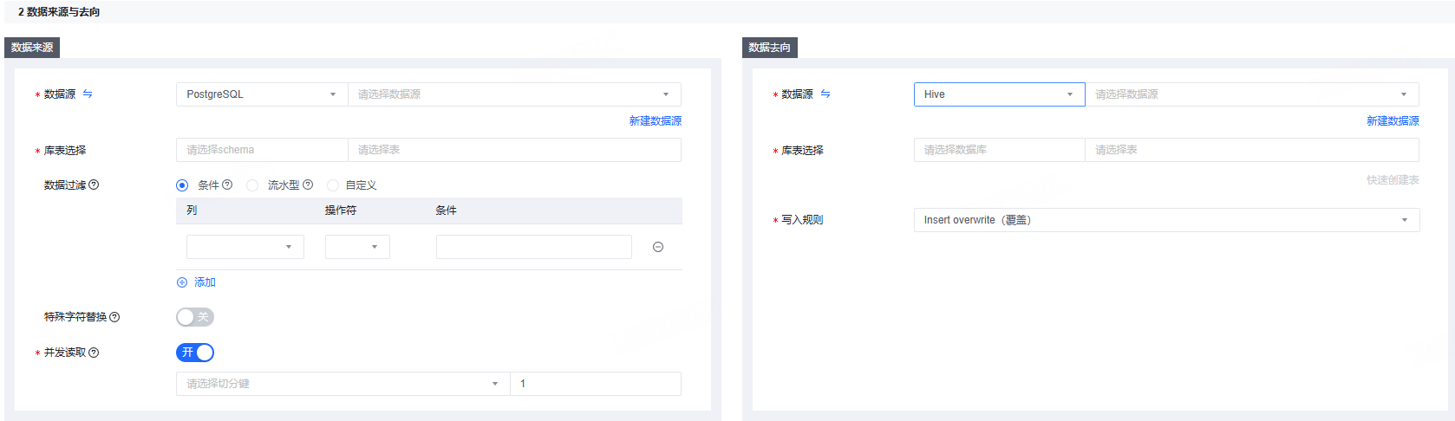Click the help icon next to 数据过滤
This screenshot has height=421, width=1455.
pos(94,185)
